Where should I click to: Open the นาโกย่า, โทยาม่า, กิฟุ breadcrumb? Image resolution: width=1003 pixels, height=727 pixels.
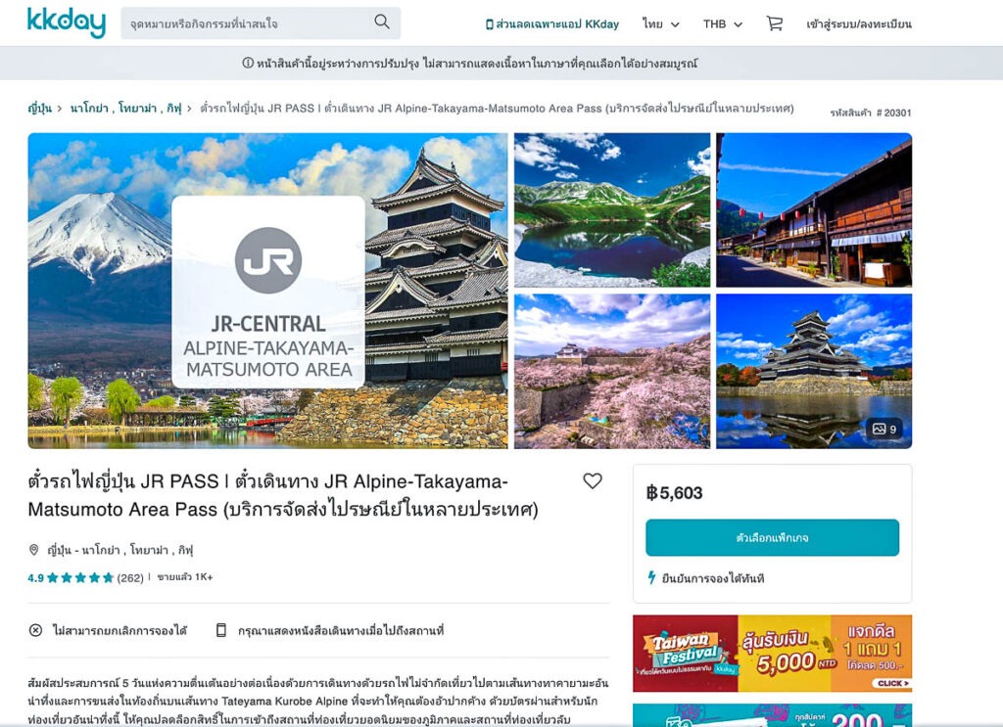pos(126,108)
